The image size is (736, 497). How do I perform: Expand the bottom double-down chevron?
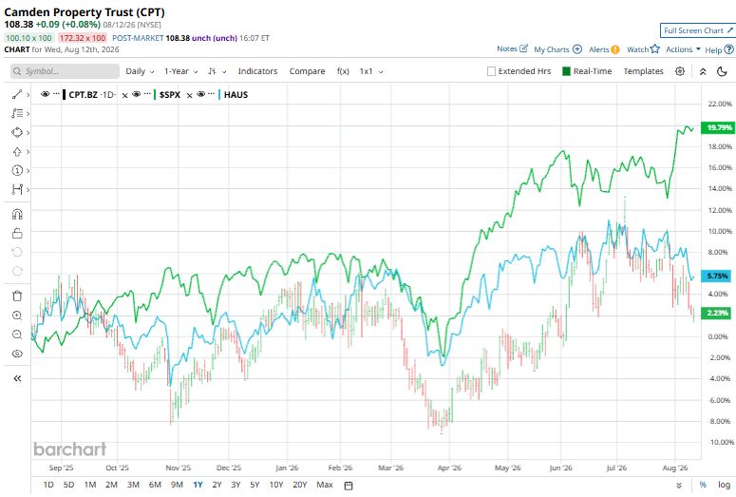point(679,486)
